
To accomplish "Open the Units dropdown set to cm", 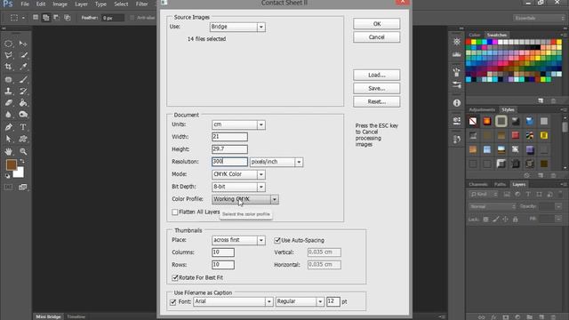I will [238, 124].
